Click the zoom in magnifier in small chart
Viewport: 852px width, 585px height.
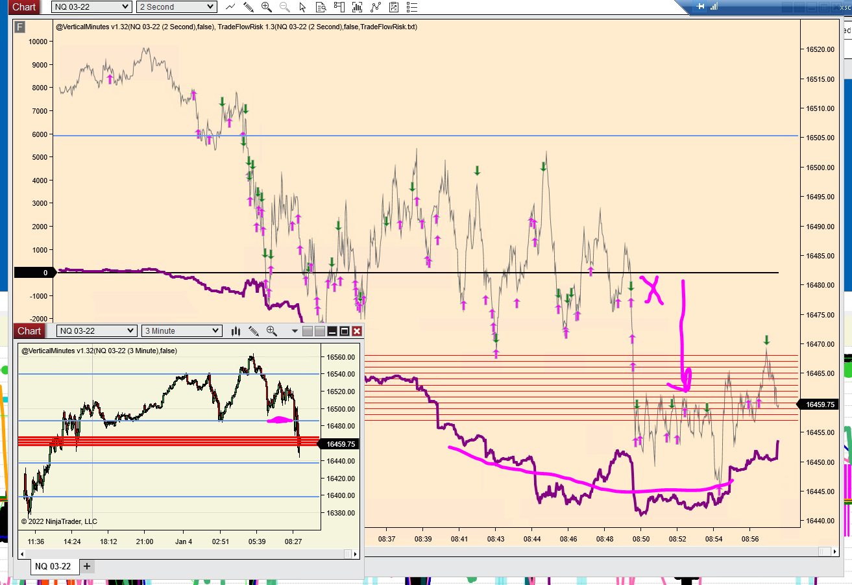pos(272,331)
